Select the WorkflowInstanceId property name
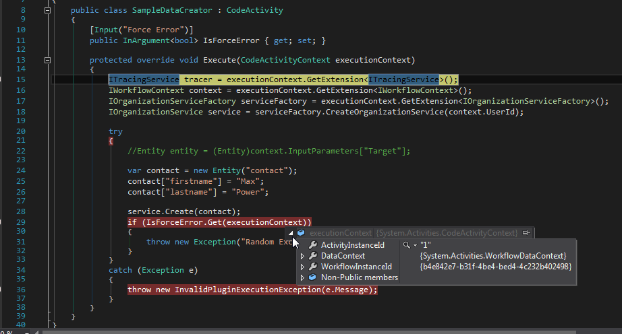 pyautogui.click(x=356, y=267)
